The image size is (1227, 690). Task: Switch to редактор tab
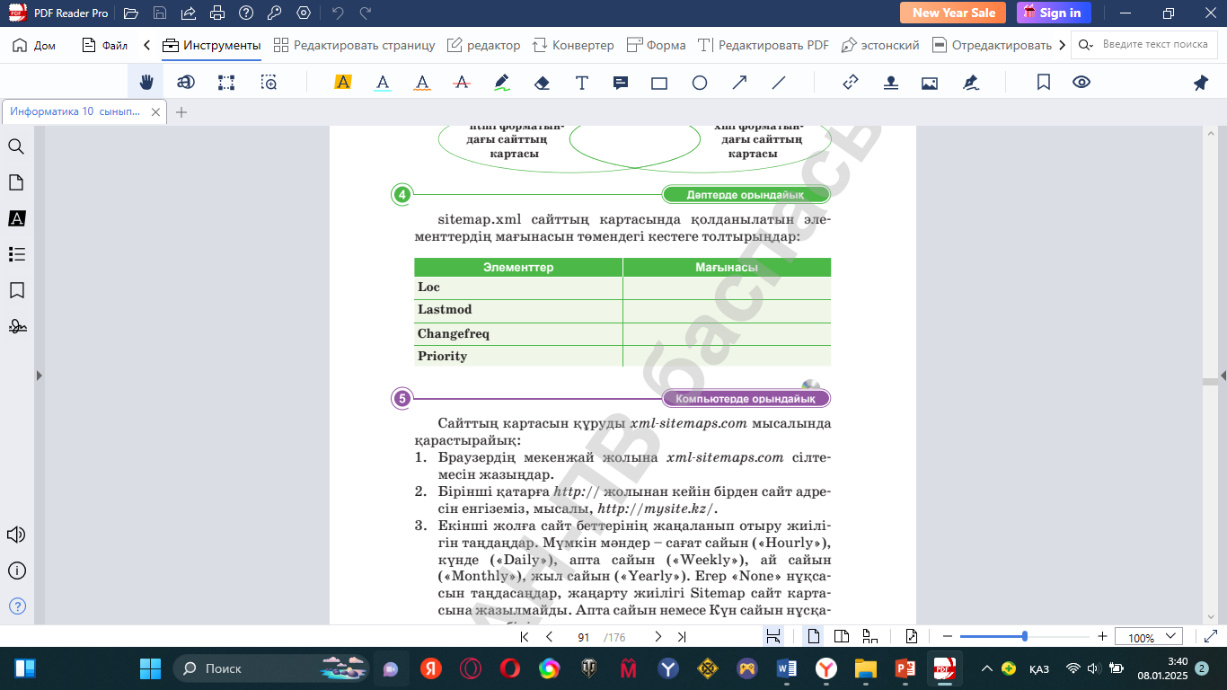point(483,45)
